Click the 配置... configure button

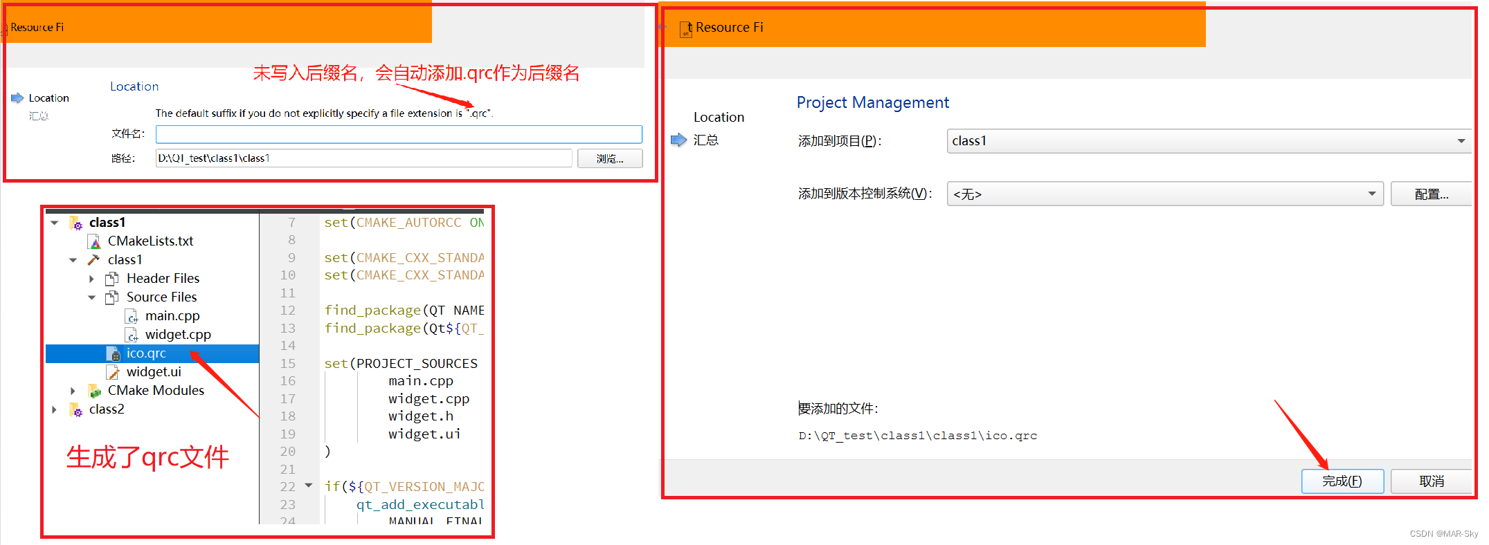coord(1431,194)
